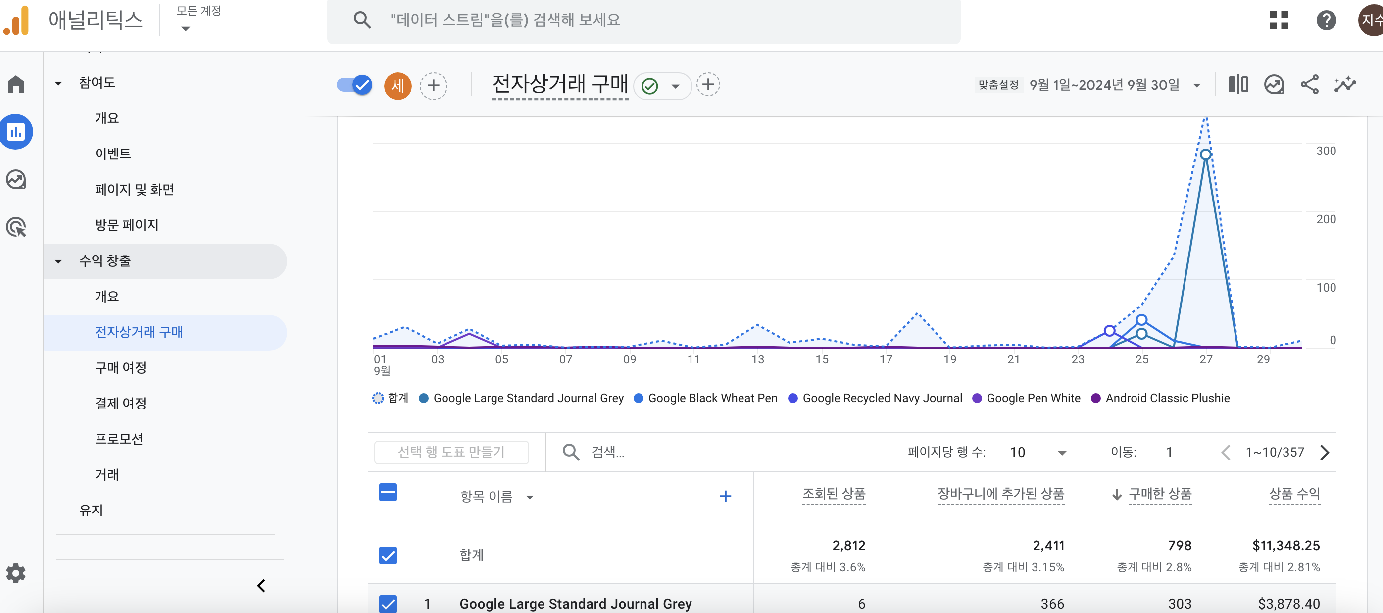Add a new comparison with plus circle
Image resolution: width=1383 pixels, height=613 pixels.
[433, 86]
